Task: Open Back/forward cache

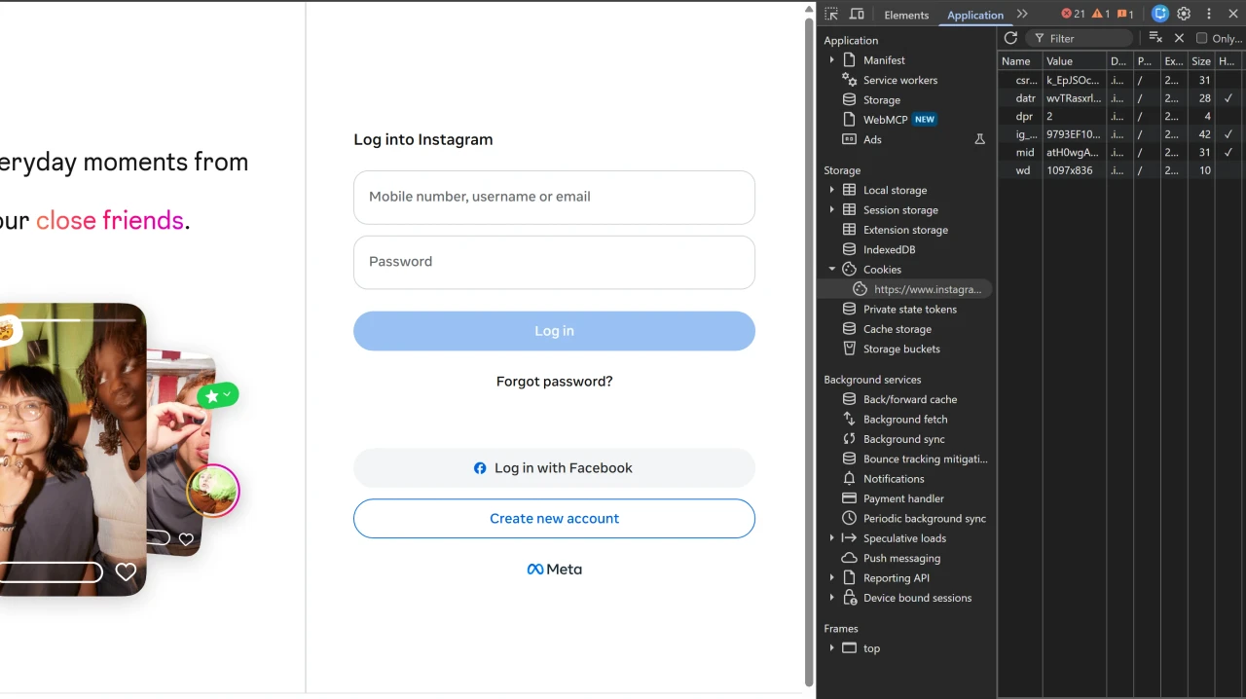Action: tap(909, 399)
